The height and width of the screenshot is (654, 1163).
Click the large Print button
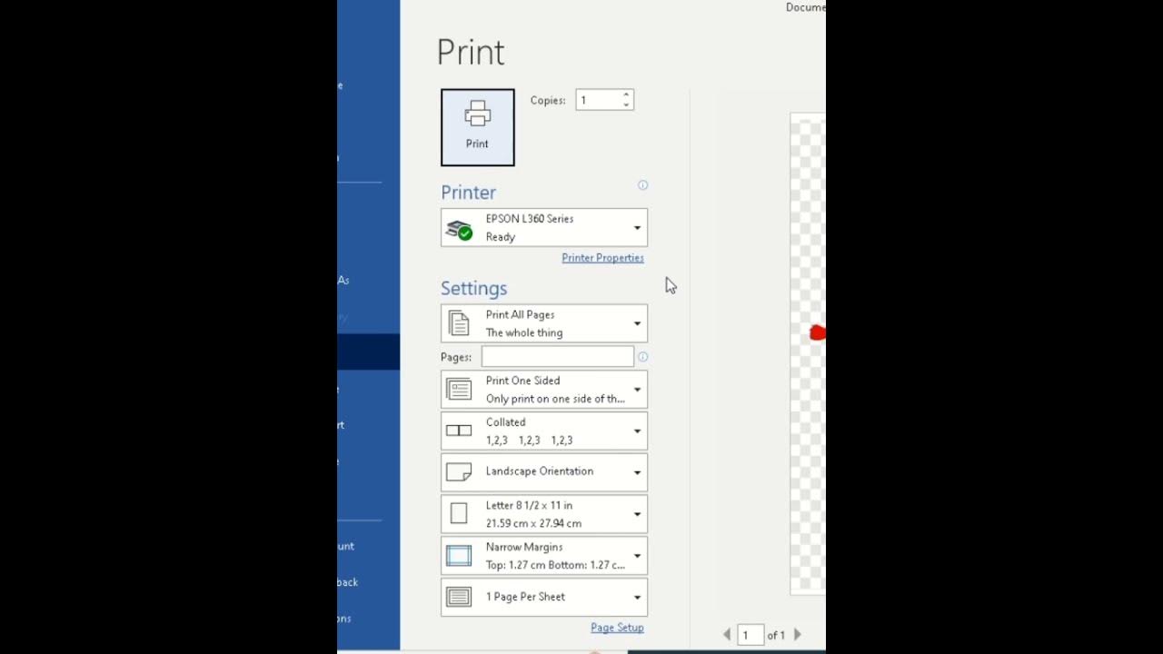(x=477, y=127)
